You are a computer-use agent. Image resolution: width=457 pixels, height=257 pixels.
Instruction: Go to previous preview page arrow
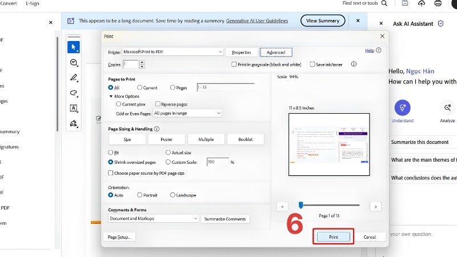click(282, 207)
